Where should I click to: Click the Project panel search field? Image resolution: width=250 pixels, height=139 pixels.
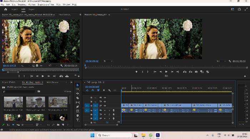pyautogui.click(x=19, y=91)
